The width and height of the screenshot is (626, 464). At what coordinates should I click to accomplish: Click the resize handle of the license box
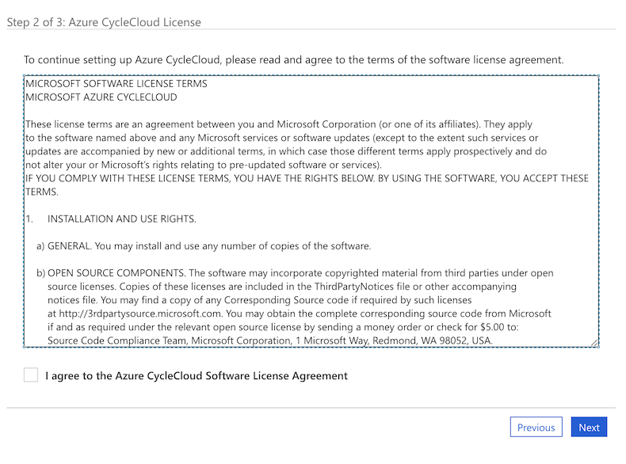(x=594, y=342)
